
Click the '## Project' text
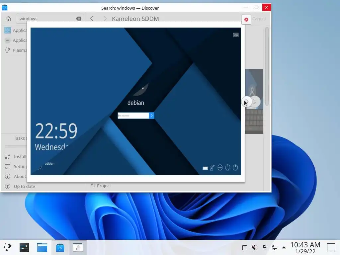point(101,186)
